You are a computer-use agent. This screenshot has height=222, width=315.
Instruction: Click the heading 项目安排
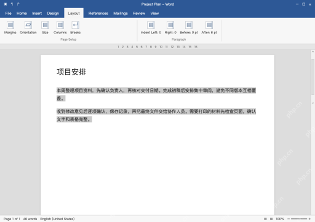click(71, 72)
